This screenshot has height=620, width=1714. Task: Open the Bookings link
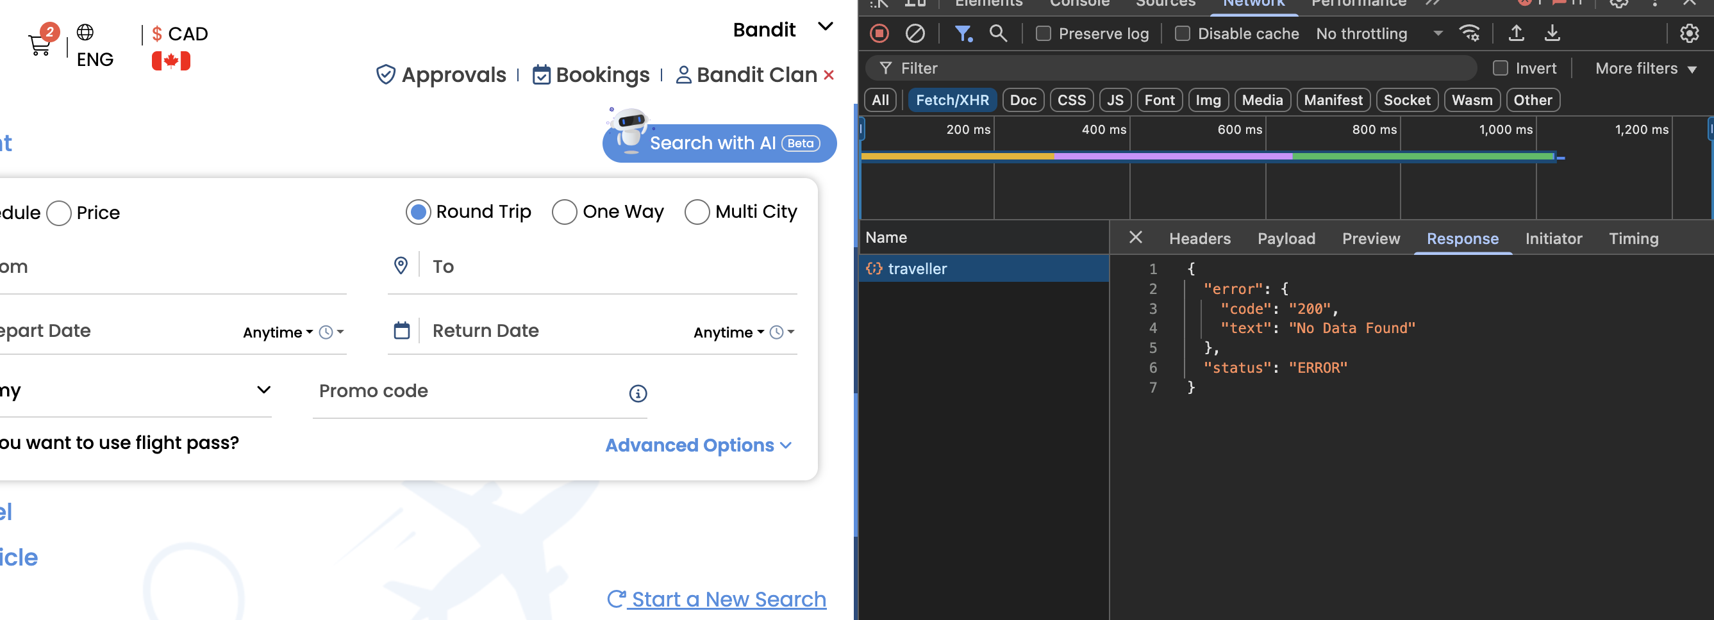(602, 75)
